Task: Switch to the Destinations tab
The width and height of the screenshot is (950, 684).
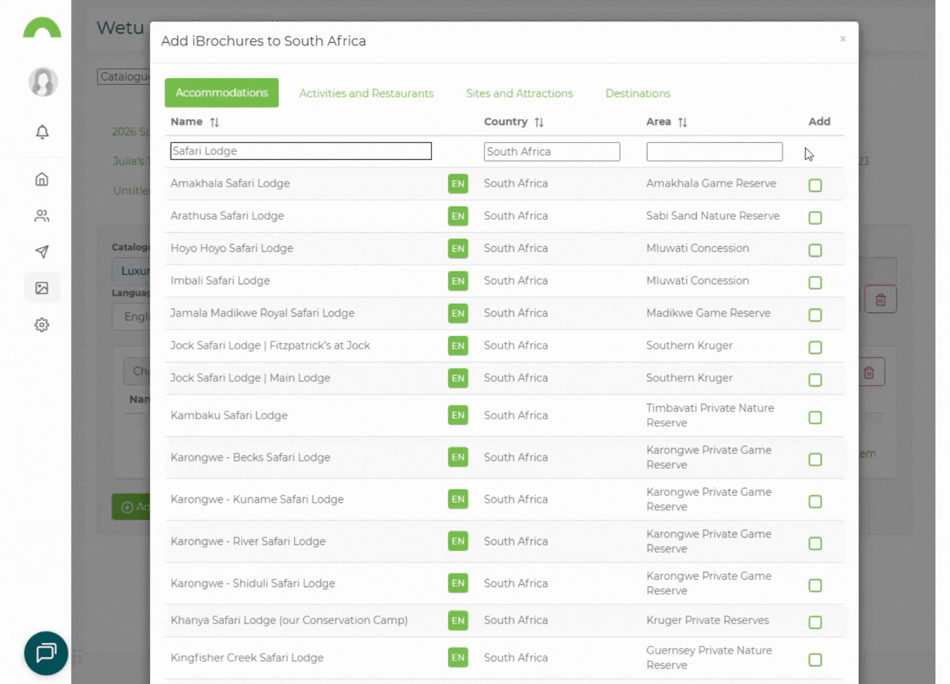Action: tap(637, 93)
